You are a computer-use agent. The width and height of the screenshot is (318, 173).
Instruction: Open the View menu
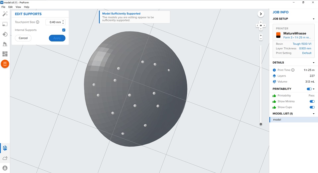(x=18, y=7)
